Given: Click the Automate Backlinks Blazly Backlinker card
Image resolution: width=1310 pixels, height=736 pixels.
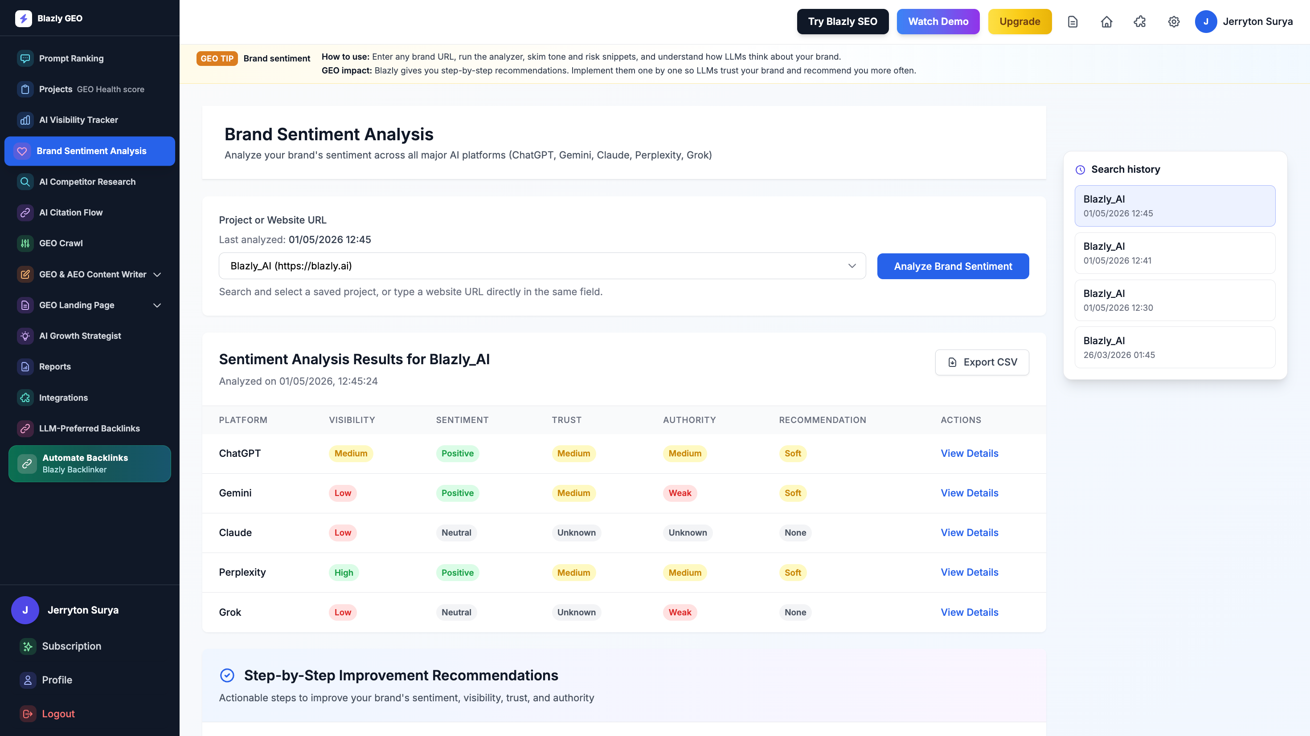Looking at the screenshot, I should pos(90,464).
